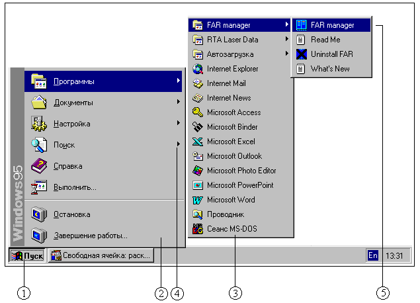Click the RTA Laser Data folder icon
The width and height of the screenshot is (420, 303).
[x=198, y=40]
